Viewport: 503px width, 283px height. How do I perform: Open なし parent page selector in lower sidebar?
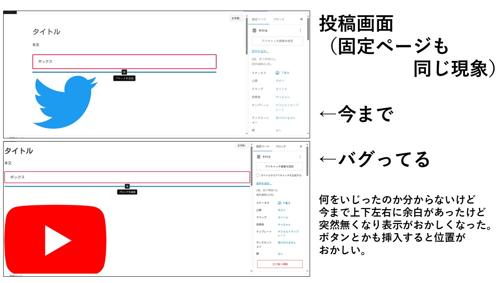point(280,254)
